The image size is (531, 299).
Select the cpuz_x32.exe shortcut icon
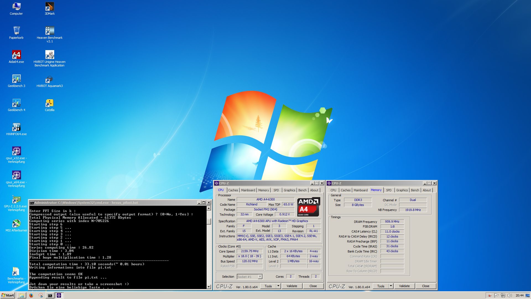16,155
